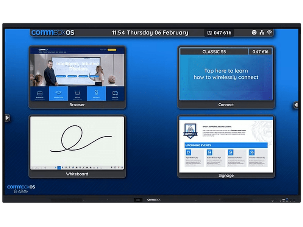Click the clock and date display

pos(150,33)
